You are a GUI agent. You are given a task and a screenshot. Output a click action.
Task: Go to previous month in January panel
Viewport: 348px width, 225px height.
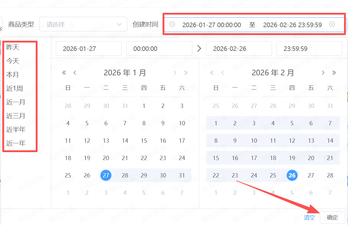75,73
